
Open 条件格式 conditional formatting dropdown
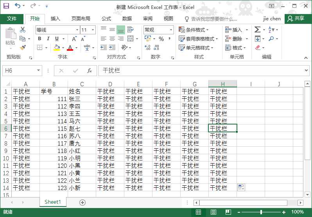point(194,30)
